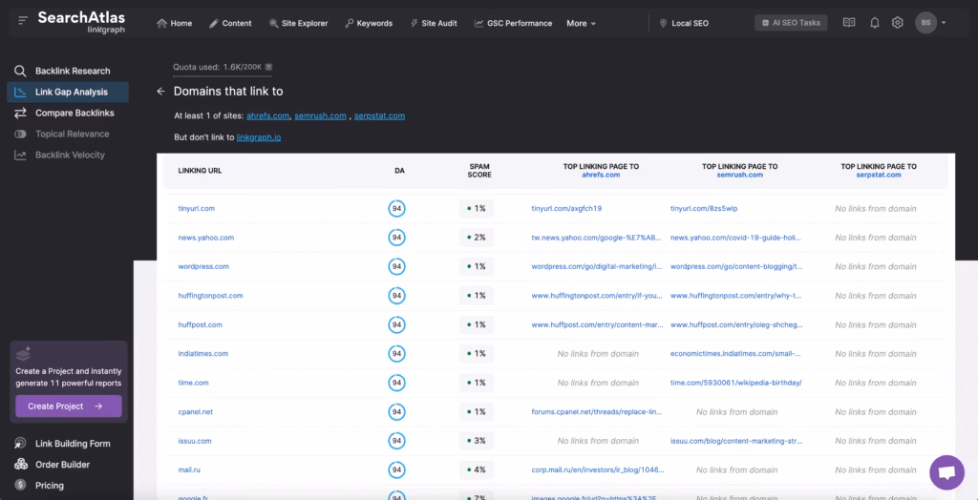The image size is (978, 500).
Task: Toggle the hamburger sidebar menu icon
Action: 23,21
